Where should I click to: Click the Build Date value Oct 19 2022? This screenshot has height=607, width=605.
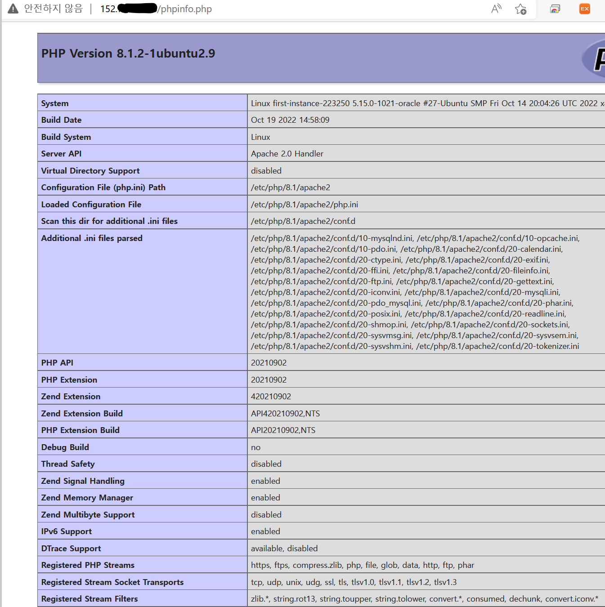[290, 120]
